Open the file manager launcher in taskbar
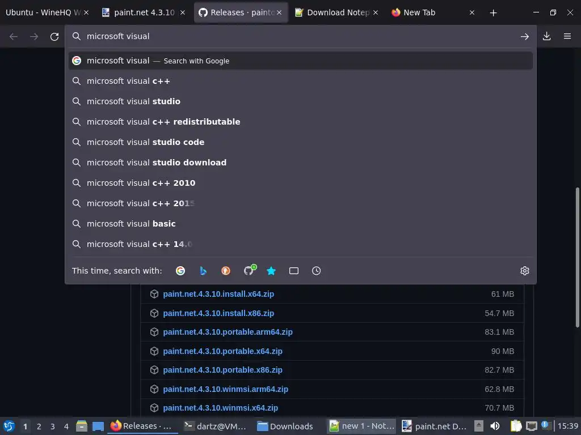The image size is (581, 435). 82,426
